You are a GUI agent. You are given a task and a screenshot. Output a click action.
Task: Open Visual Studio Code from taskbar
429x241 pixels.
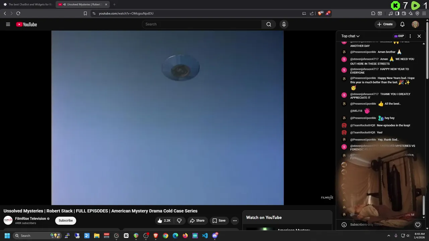205,236
